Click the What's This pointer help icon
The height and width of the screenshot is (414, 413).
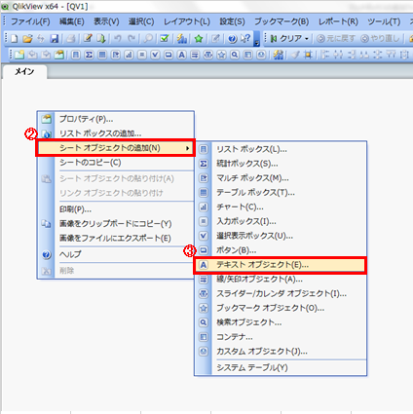point(245,39)
